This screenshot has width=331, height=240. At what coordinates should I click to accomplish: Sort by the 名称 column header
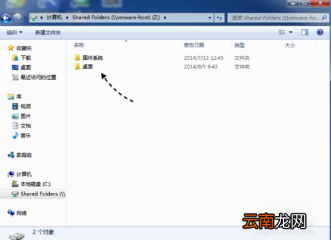coord(79,45)
